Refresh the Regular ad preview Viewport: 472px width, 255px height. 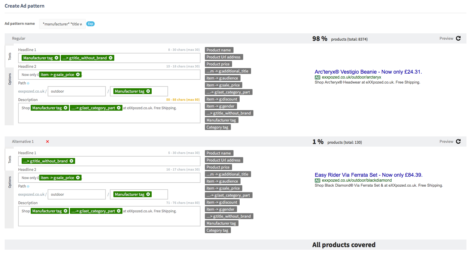(x=458, y=38)
